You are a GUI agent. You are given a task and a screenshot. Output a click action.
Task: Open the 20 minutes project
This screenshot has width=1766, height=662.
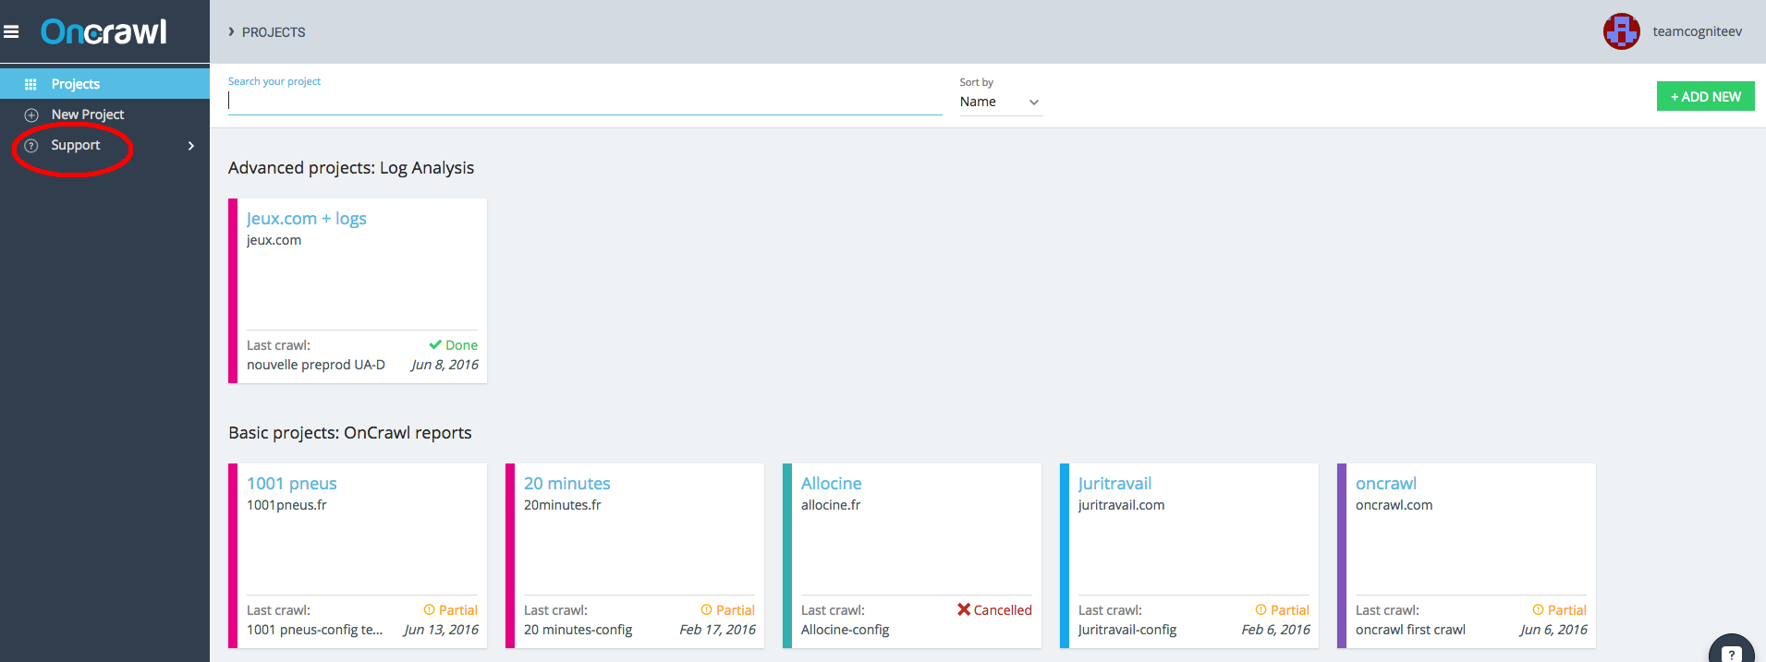[x=567, y=484]
